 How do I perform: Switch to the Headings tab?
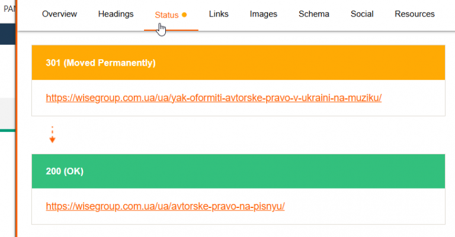[x=116, y=14]
